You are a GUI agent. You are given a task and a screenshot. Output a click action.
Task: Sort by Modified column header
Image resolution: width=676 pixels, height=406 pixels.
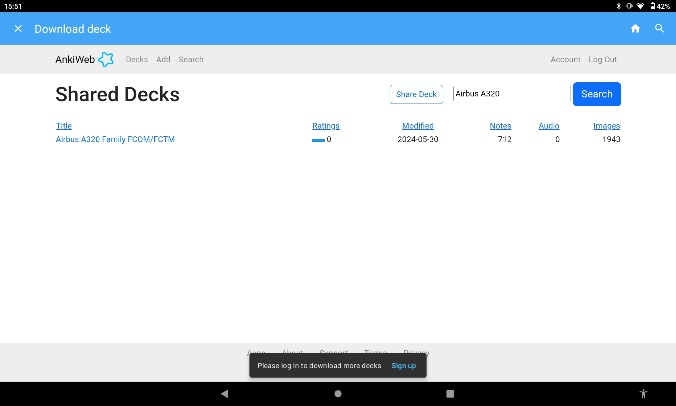click(418, 126)
